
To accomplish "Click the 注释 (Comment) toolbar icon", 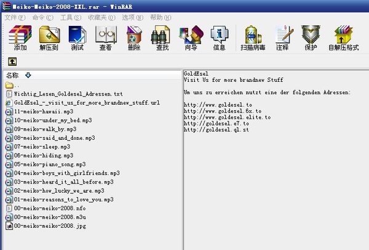I will click(284, 34).
